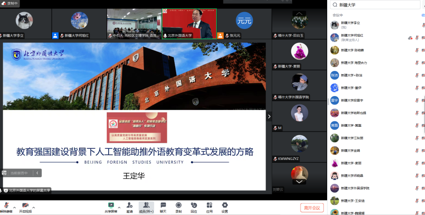The height and width of the screenshot is (215, 425).
Task: Click person badge icon on 张元元 tile
Action: 220,35
